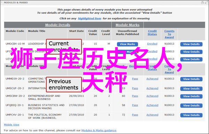Open the Achieved link for UFQEEQ-20-1
Screen dimensions: 209x134
[152, 105]
